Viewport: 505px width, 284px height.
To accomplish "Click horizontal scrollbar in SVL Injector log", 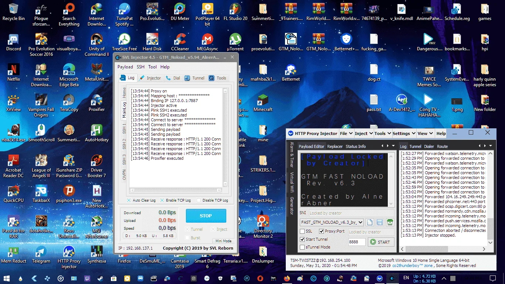I will click(x=175, y=191).
